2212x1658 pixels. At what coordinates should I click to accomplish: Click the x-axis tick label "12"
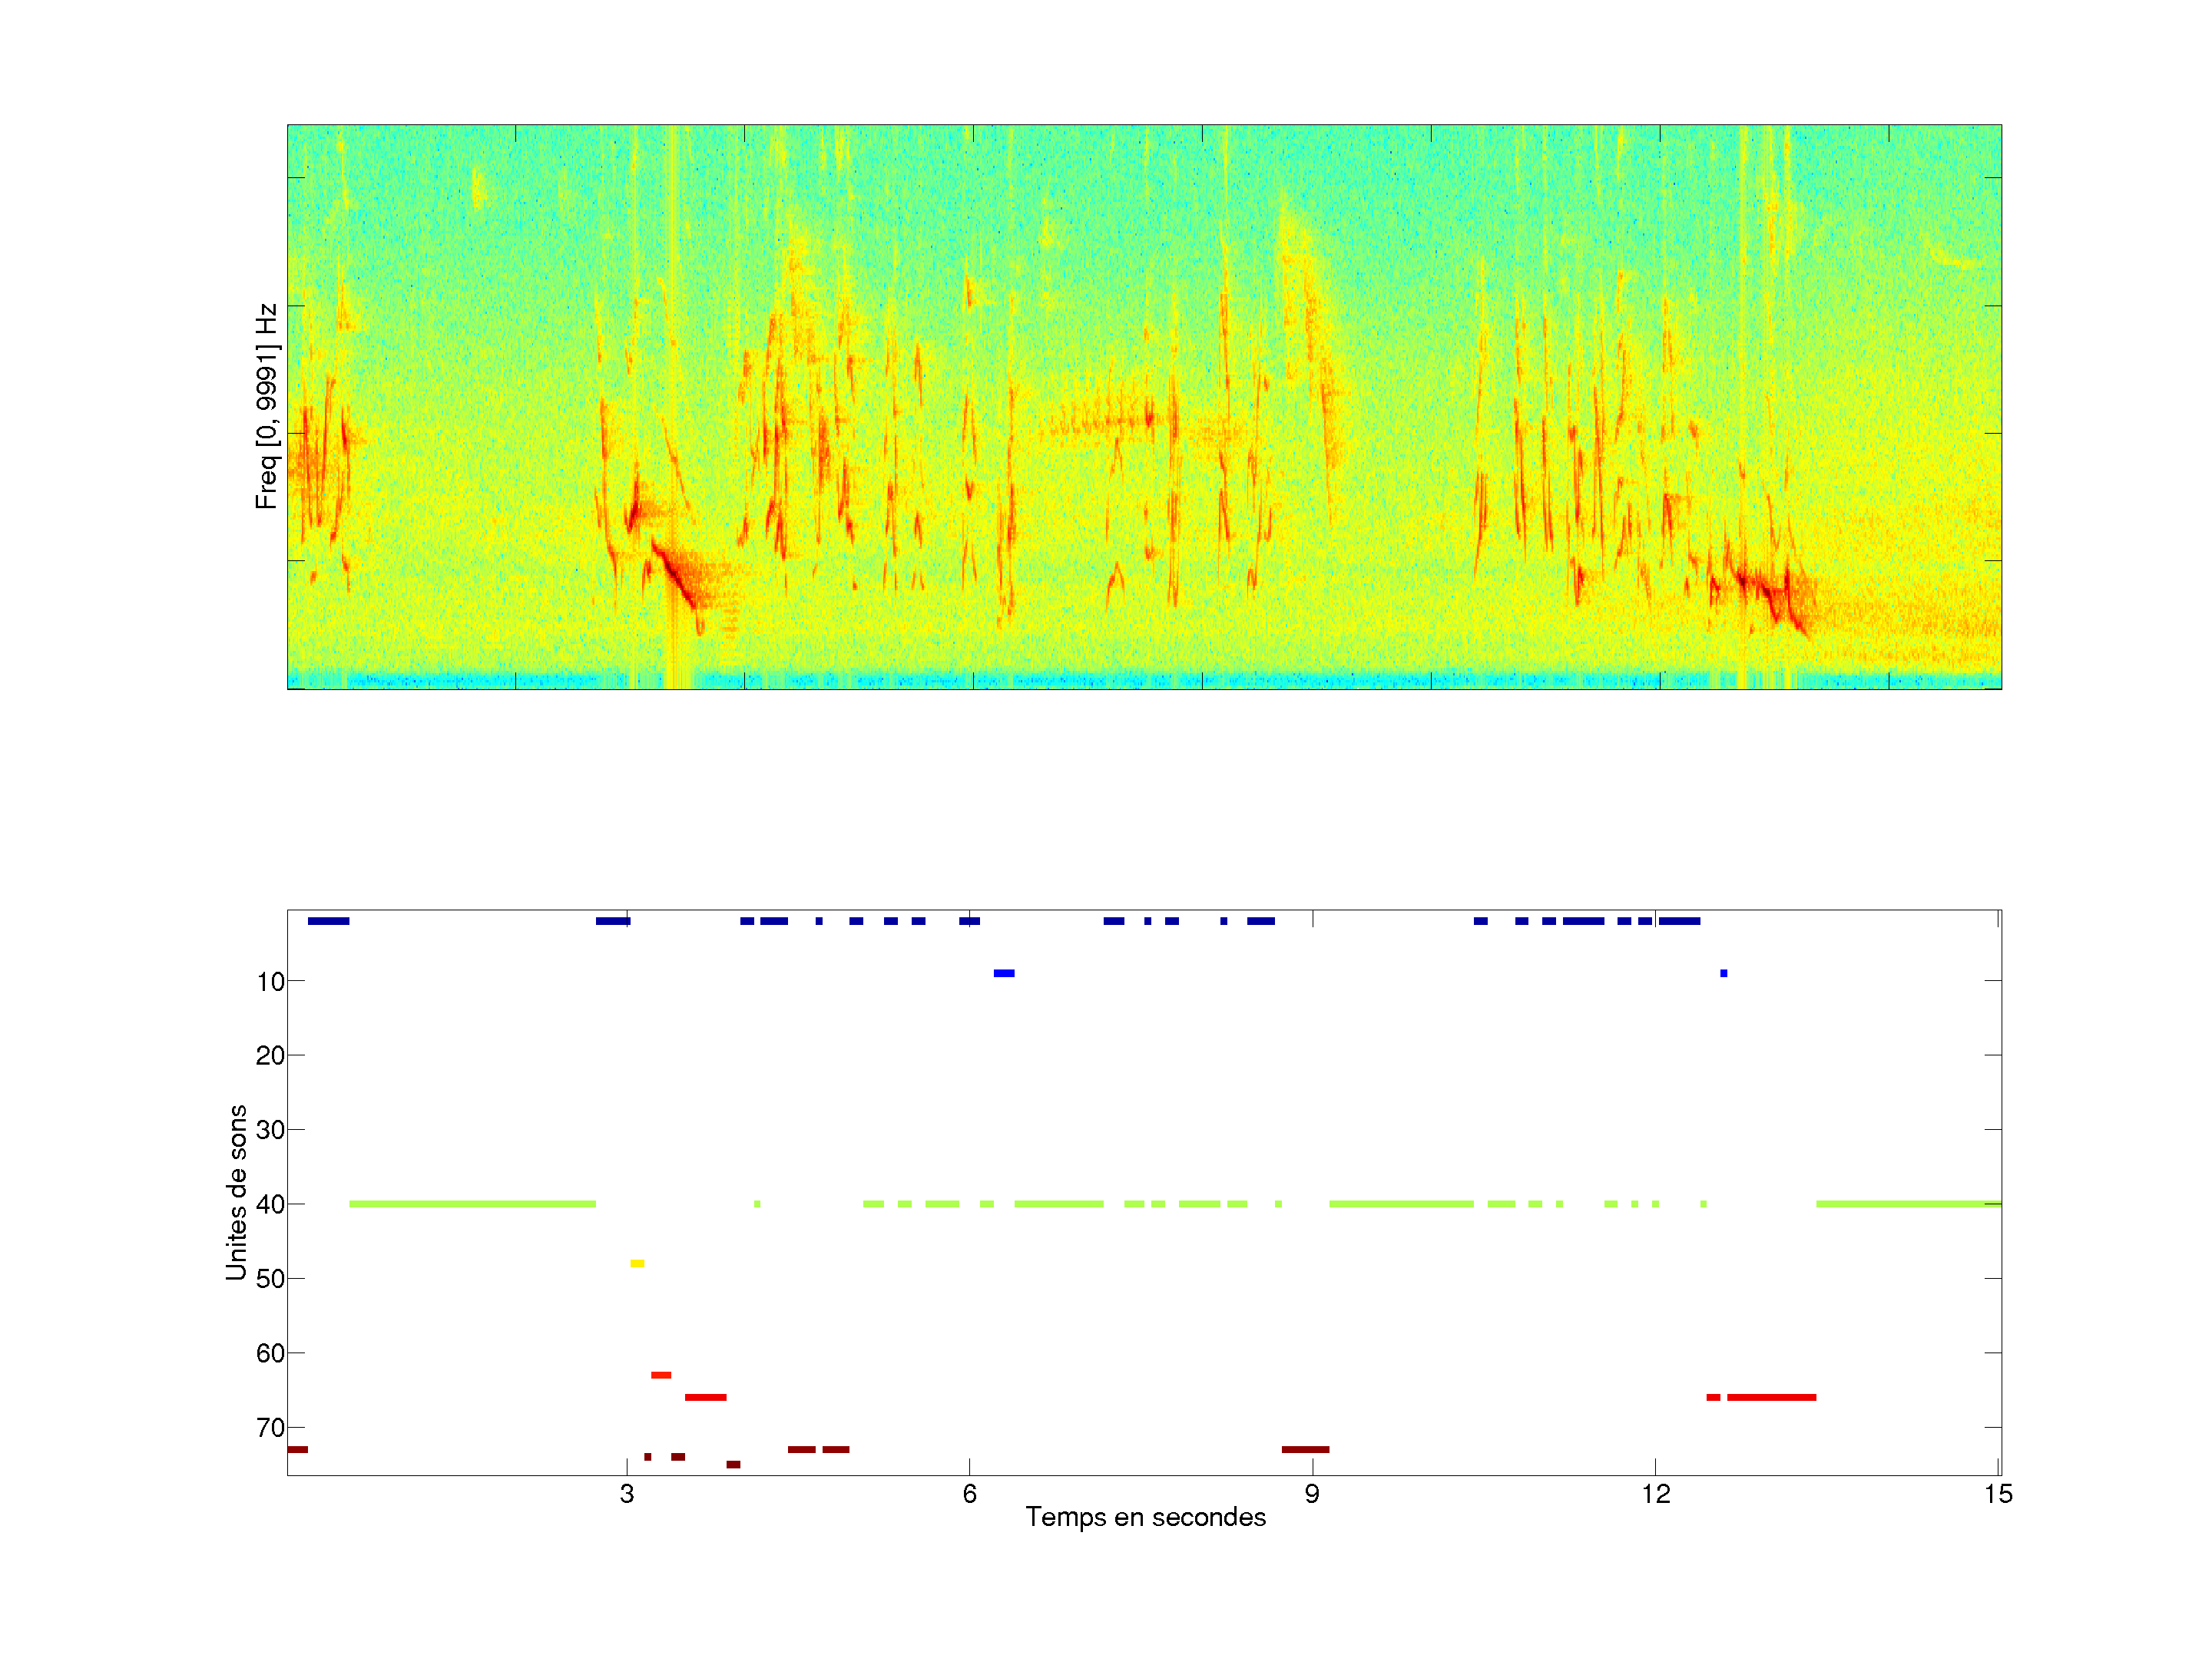(1655, 1494)
